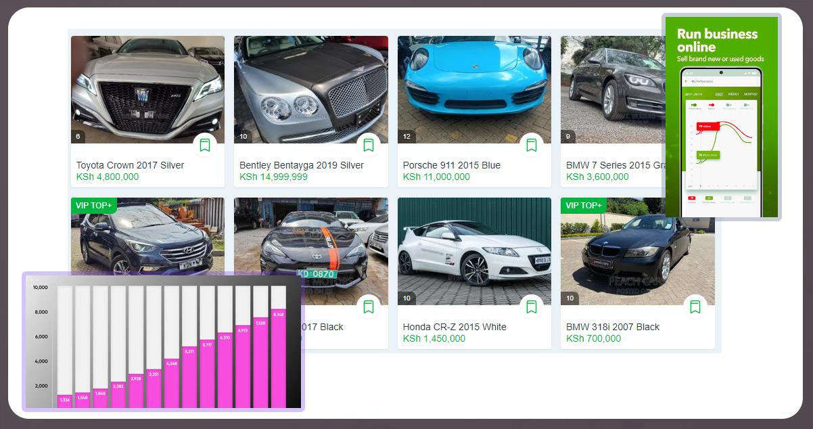Image resolution: width=813 pixels, height=429 pixels.
Task: Click the 4,000 axis label on chart
Action: (x=41, y=361)
